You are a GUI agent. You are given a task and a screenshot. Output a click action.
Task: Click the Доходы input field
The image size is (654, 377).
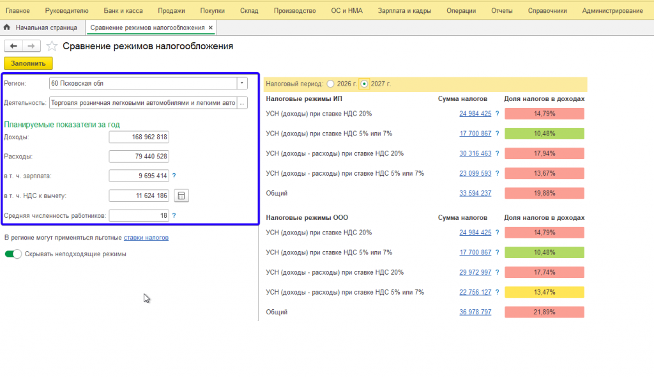coord(139,137)
